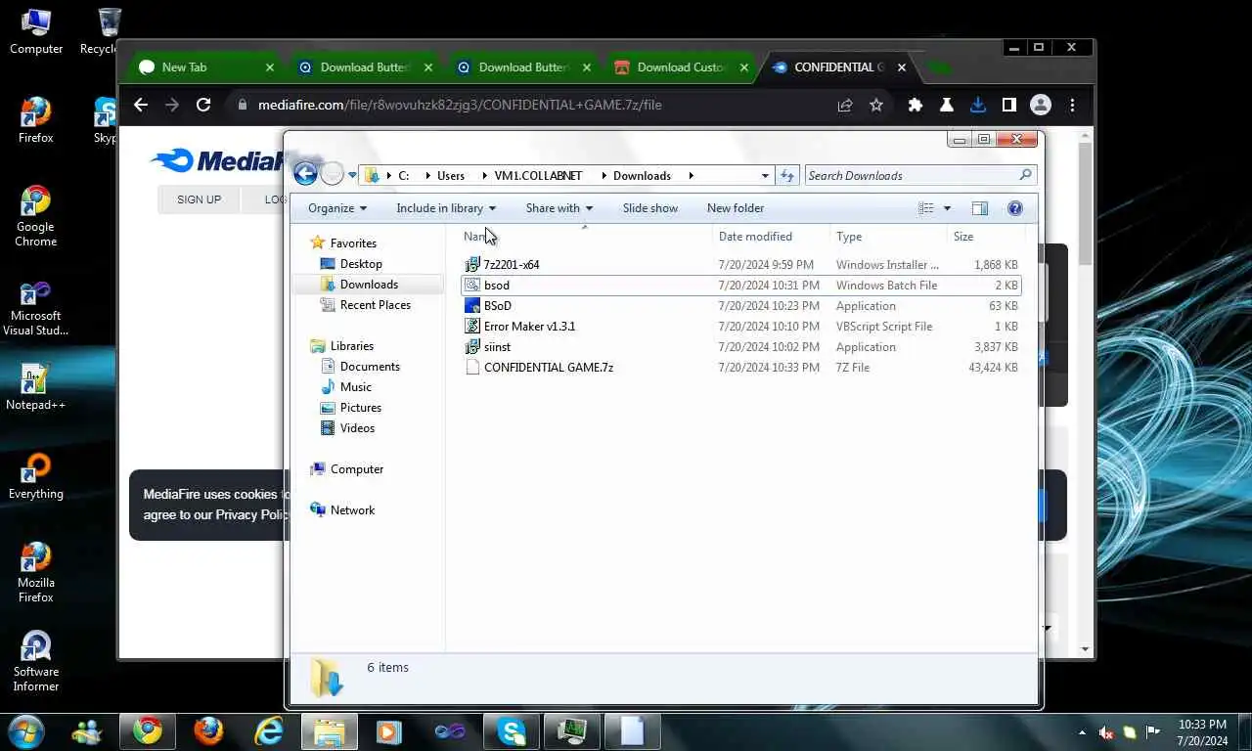Click SIGN UP on MediaFire page
The height and width of the screenshot is (751, 1252).
click(x=199, y=199)
